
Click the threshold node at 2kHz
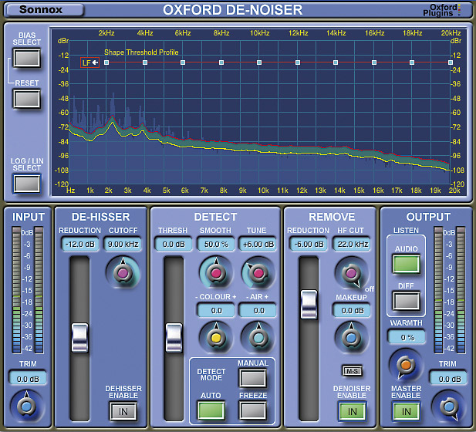[x=106, y=62]
